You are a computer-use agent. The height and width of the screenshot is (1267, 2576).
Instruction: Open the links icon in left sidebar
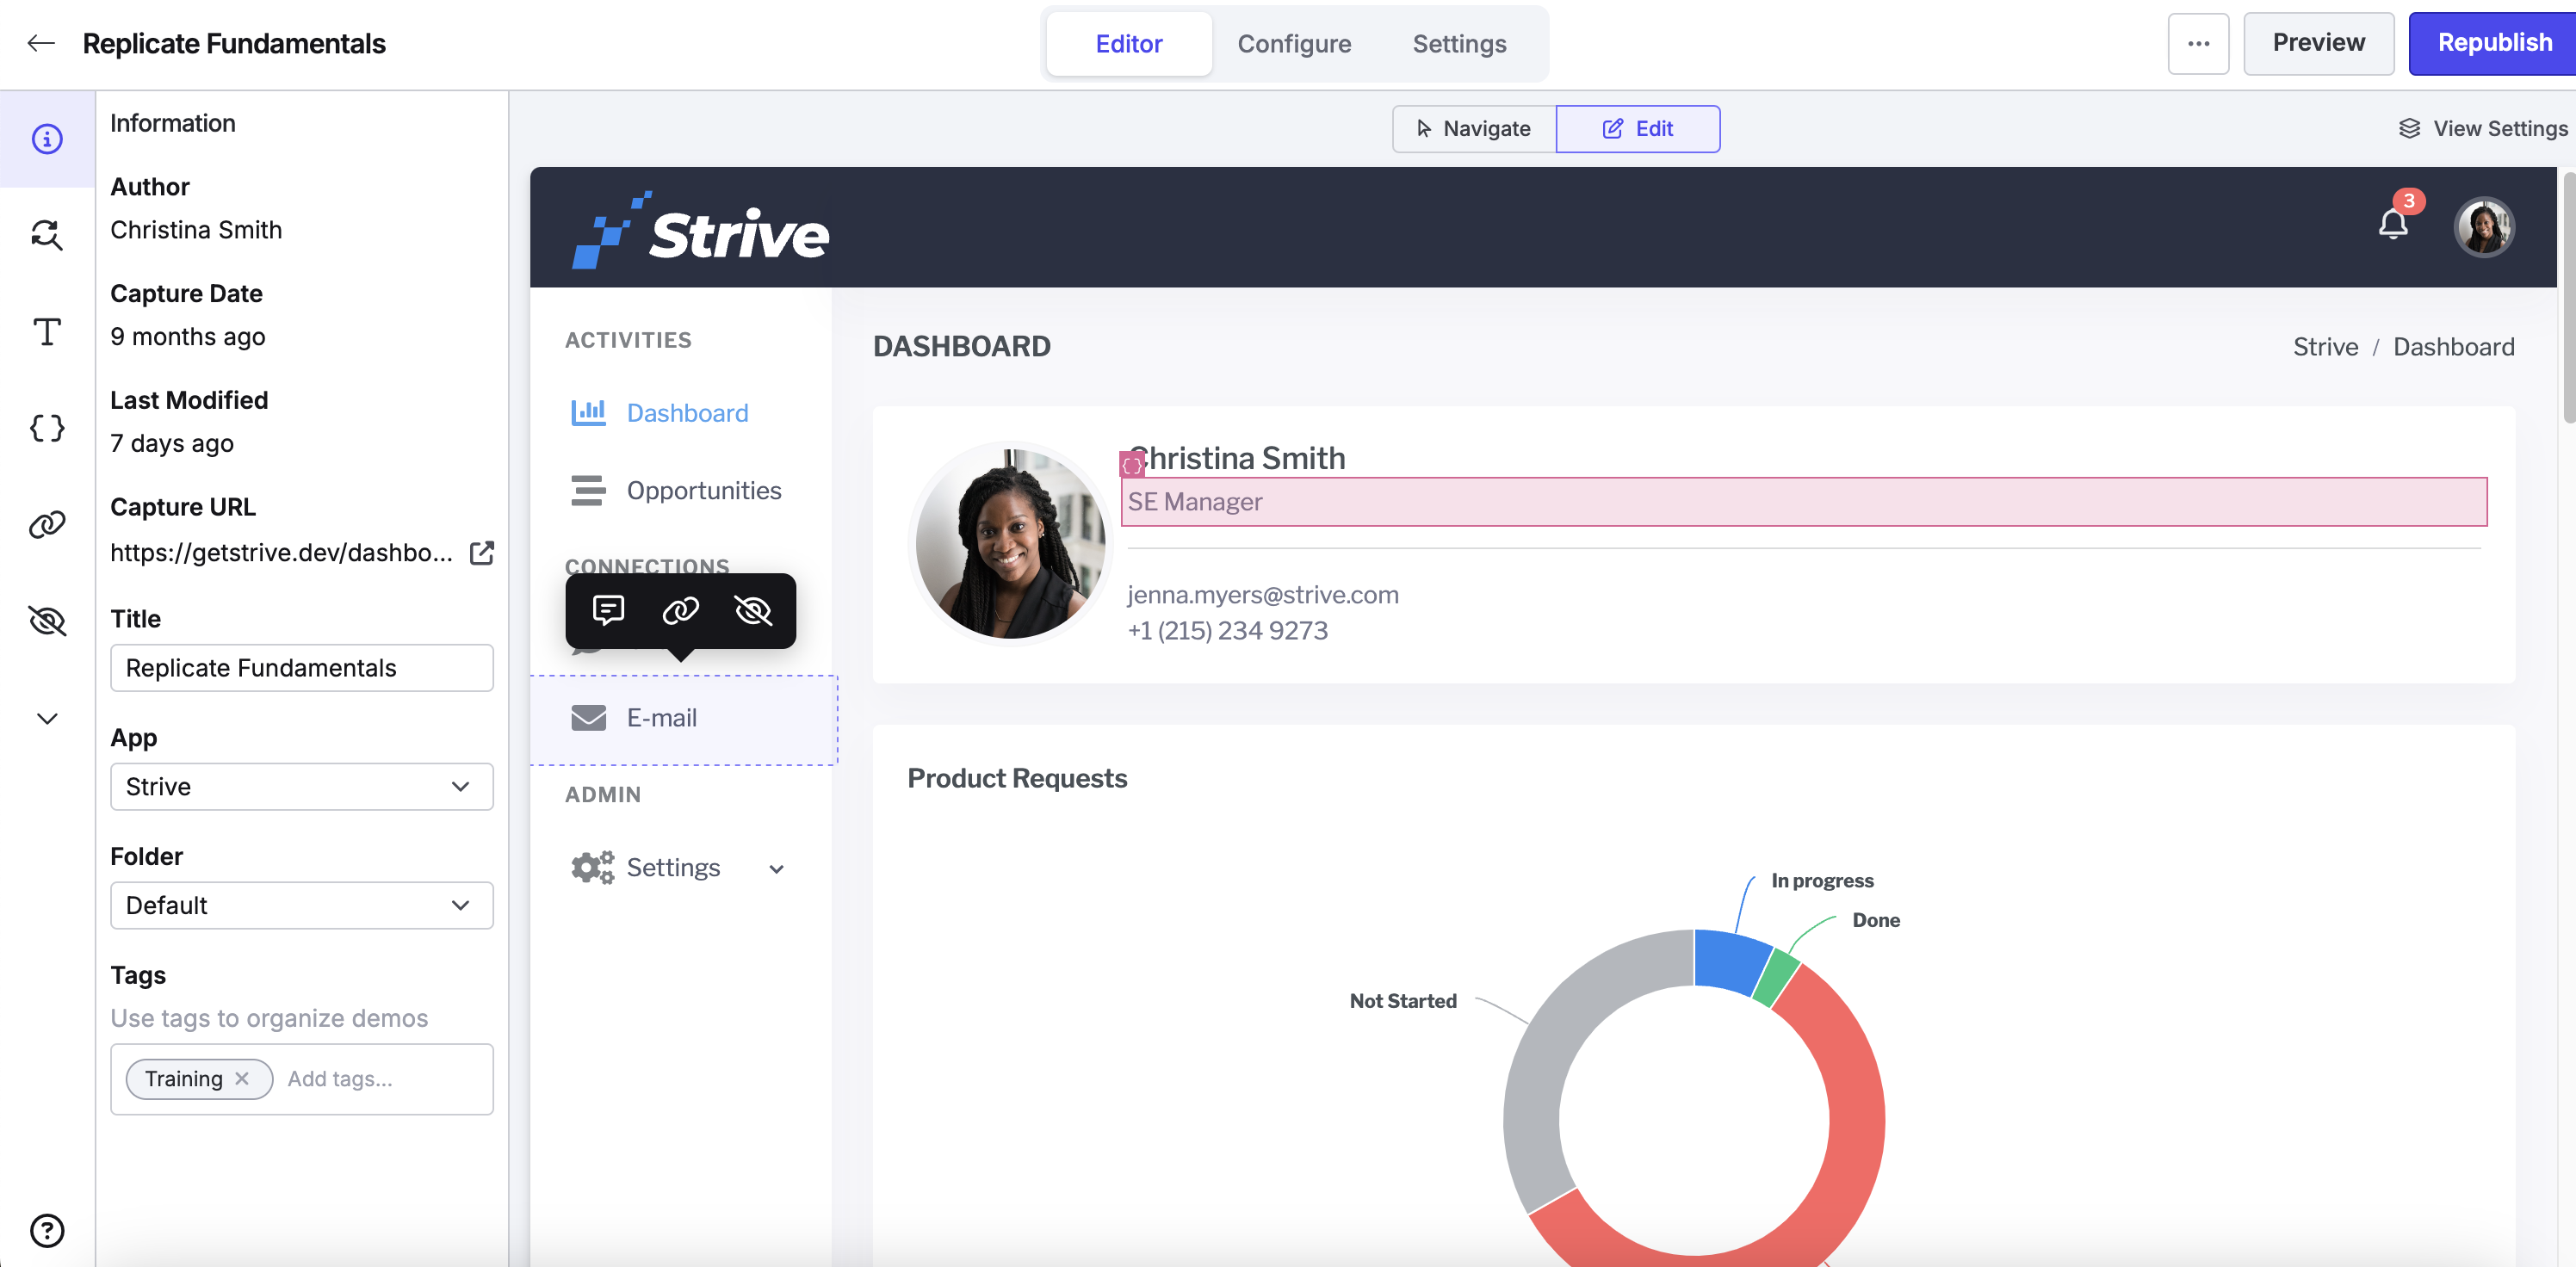47,524
